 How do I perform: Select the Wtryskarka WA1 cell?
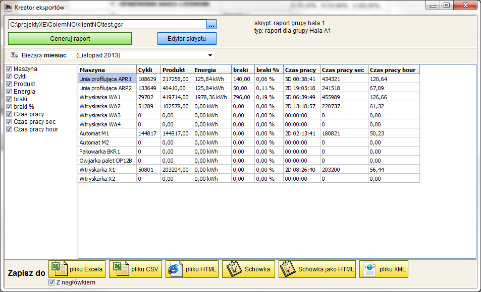[107, 97]
